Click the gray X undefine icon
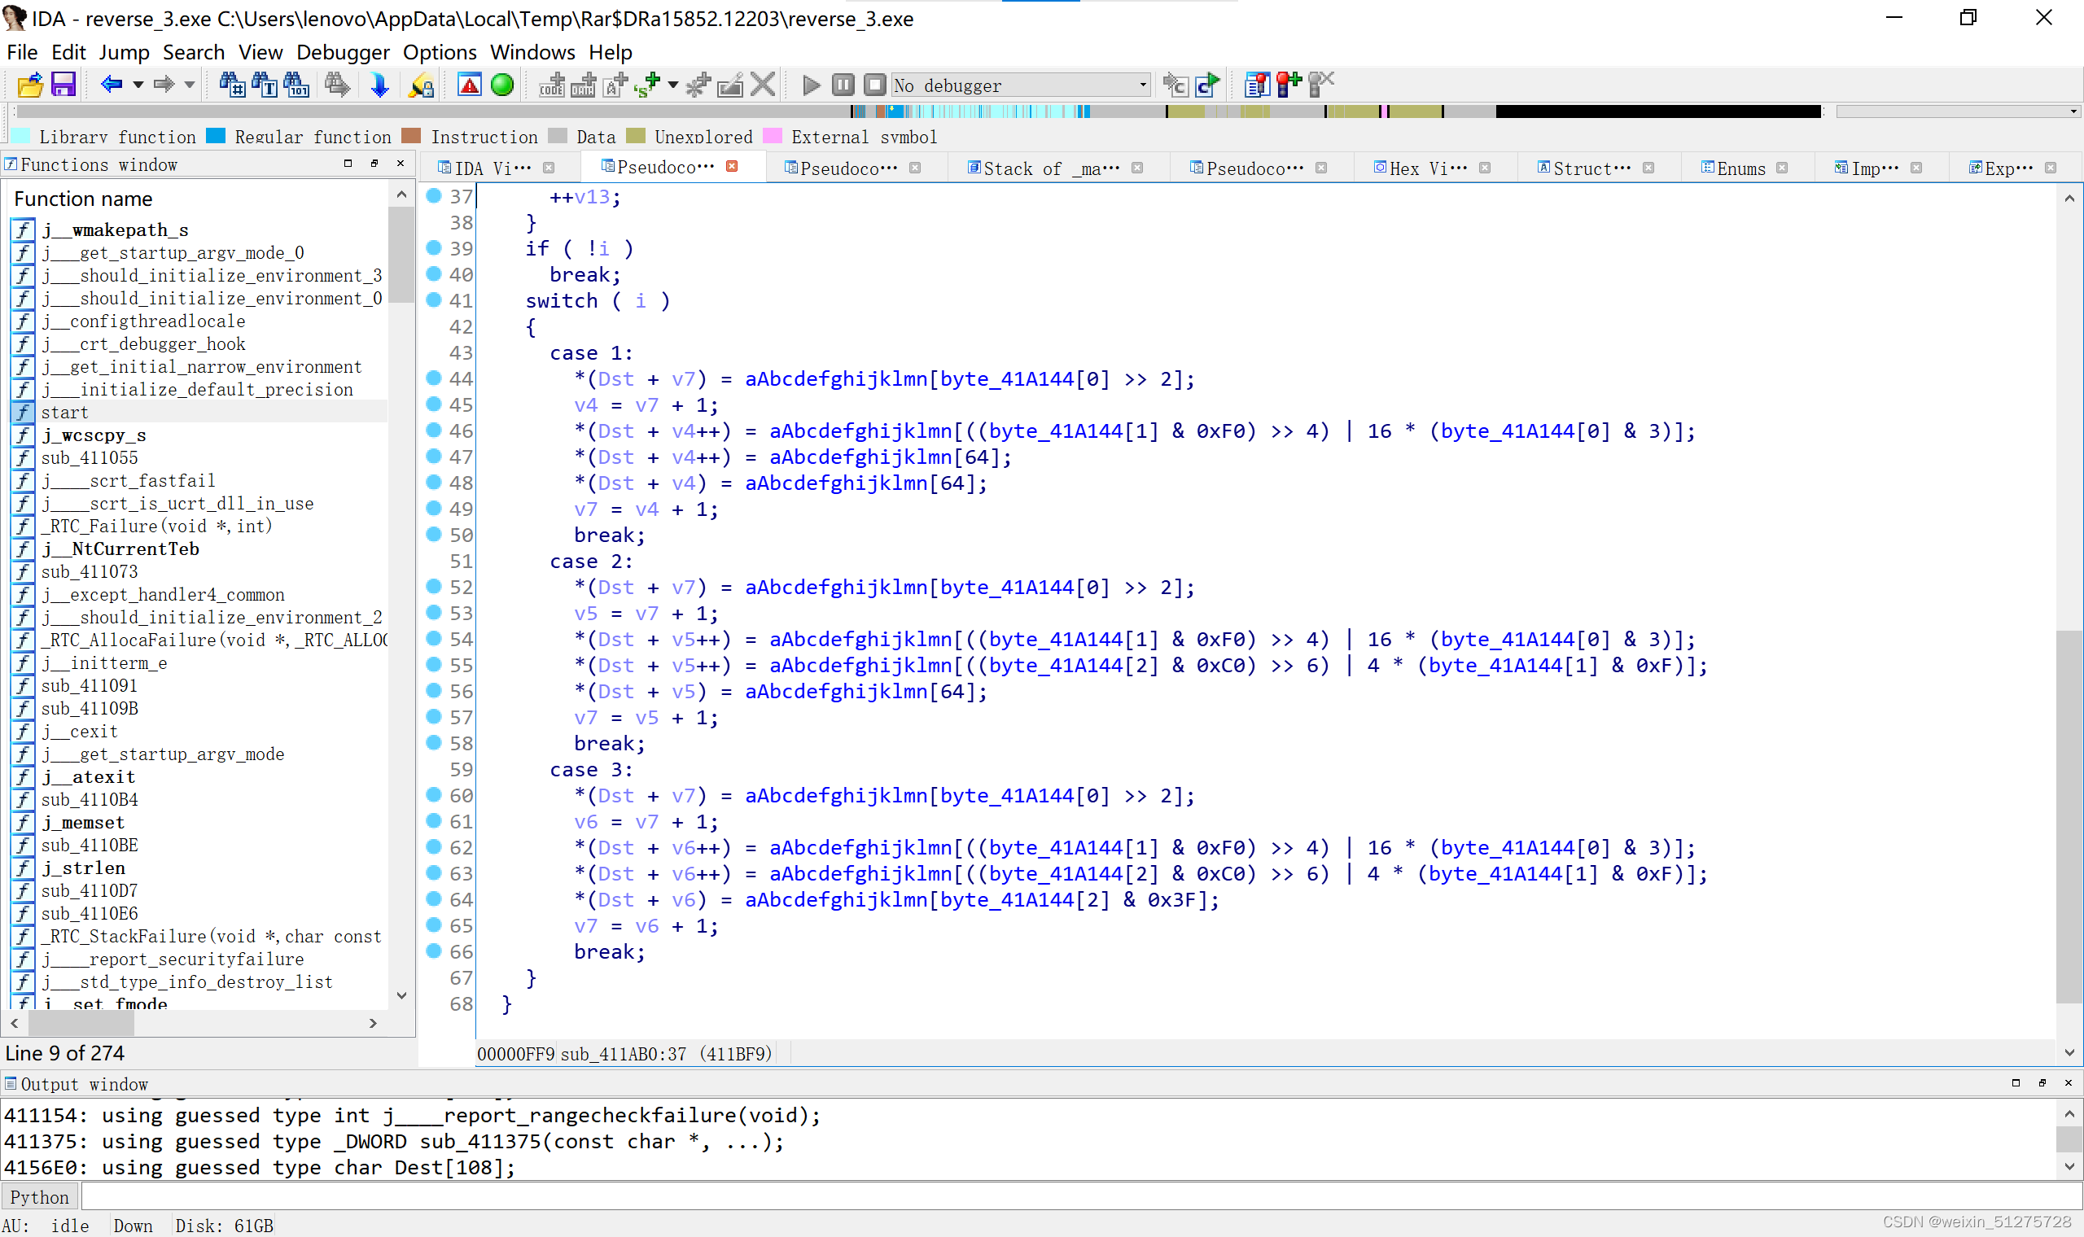Viewport: 2084px width, 1237px height. pos(763,85)
